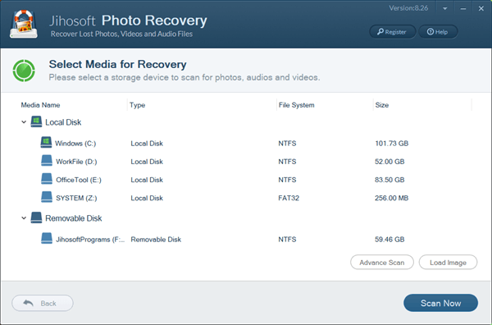Screen dimensions: 492x325
Task: Select the Removable Disk group label
Action: pyautogui.click(x=74, y=218)
